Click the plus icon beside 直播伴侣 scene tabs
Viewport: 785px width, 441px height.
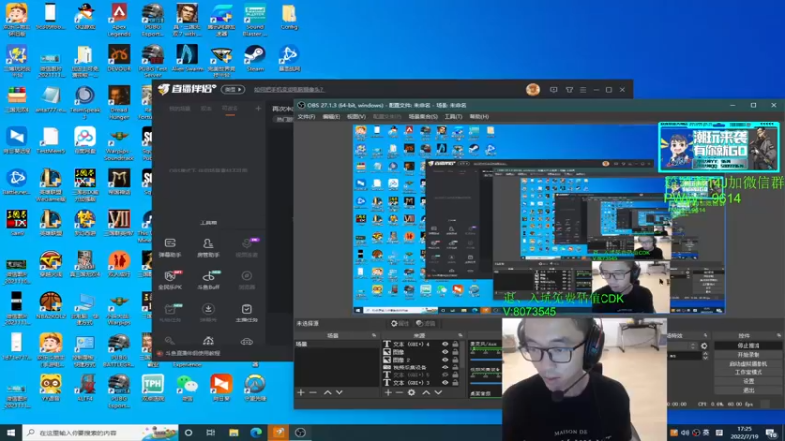coord(258,108)
